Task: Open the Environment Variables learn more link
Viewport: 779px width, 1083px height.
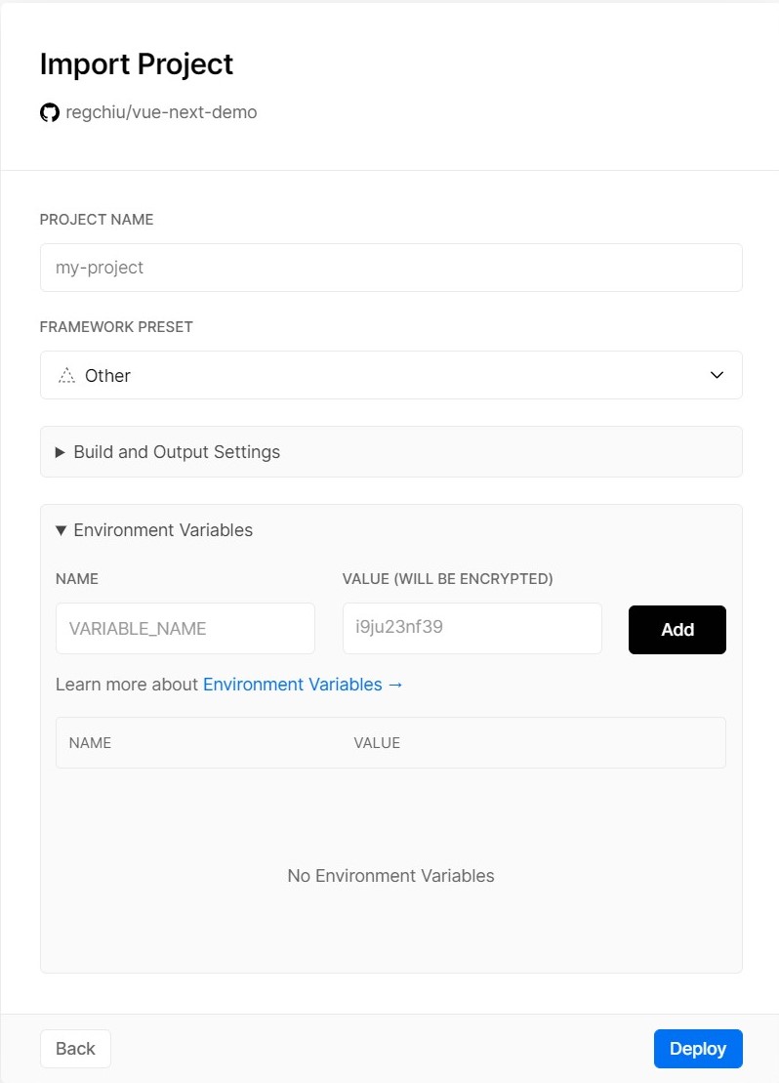Action: coord(303,685)
